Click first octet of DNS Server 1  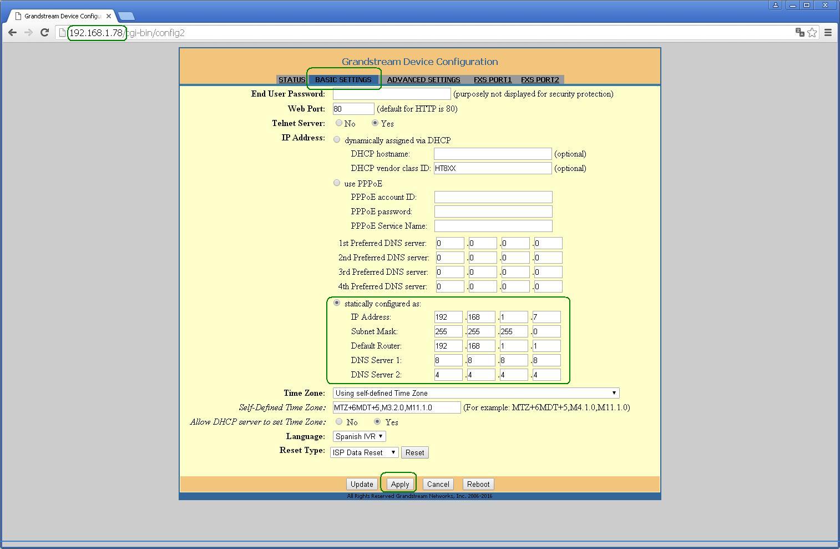(448, 360)
